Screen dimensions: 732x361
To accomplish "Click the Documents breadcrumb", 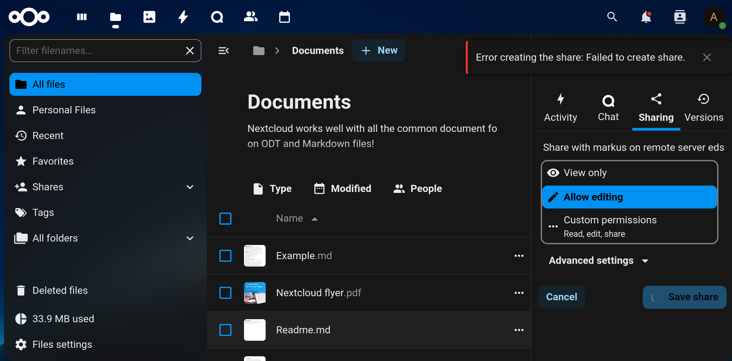I will pyautogui.click(x=318, y=51).
